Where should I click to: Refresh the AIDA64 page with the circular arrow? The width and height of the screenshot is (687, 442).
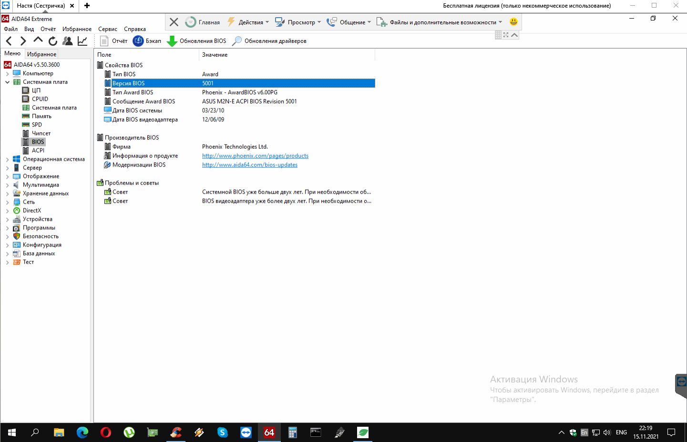tap(53, 41)
